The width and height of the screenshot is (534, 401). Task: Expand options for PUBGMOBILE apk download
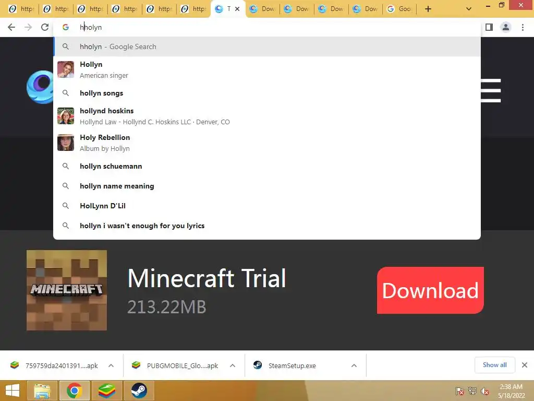tap(233, 365)
